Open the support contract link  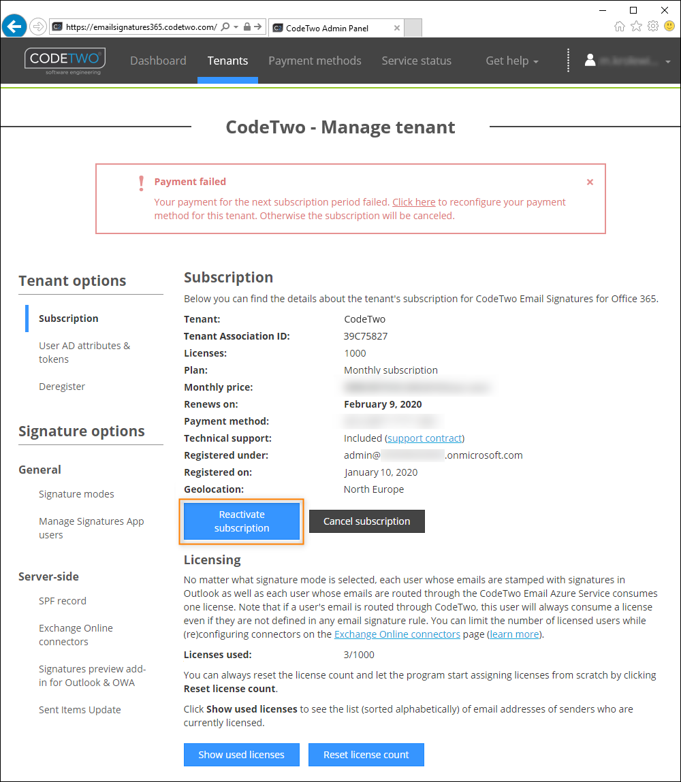[x=424, y=438]
